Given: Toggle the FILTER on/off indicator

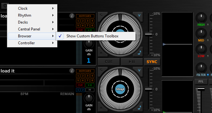Looking at the screenshot, I should coord(208,75).
